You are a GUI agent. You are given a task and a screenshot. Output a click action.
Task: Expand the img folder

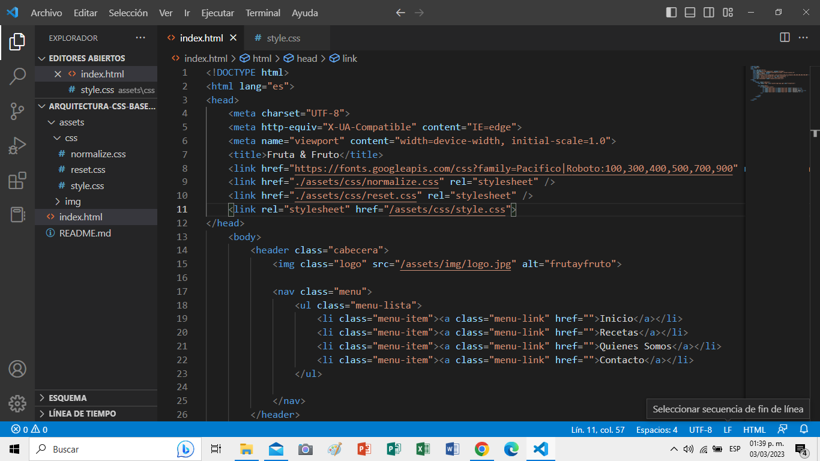click(x=96, y=202)
